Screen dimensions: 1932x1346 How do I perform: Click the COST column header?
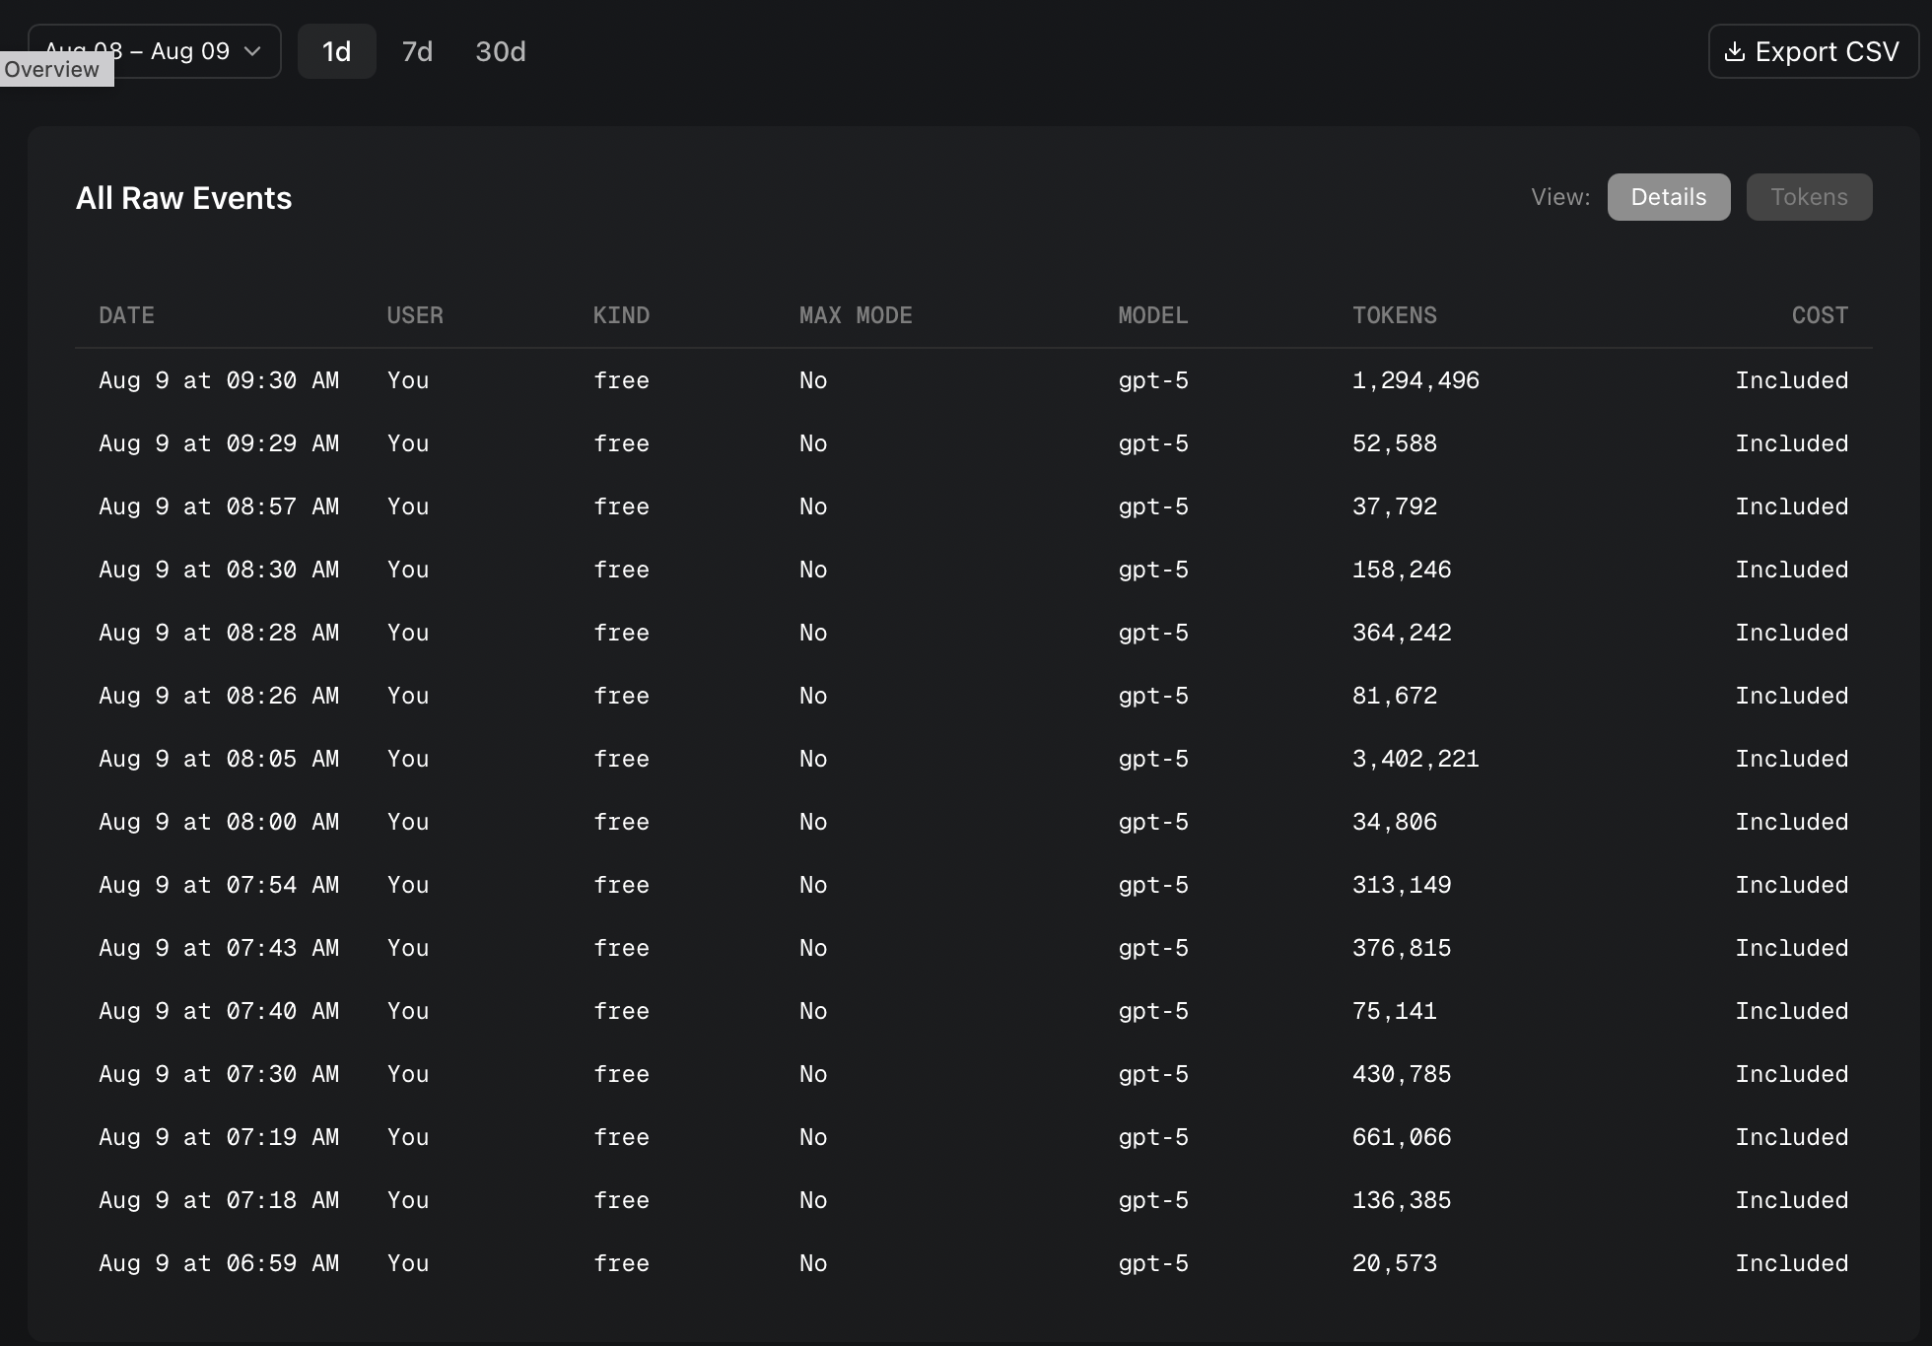click(x=1819, y=315)
